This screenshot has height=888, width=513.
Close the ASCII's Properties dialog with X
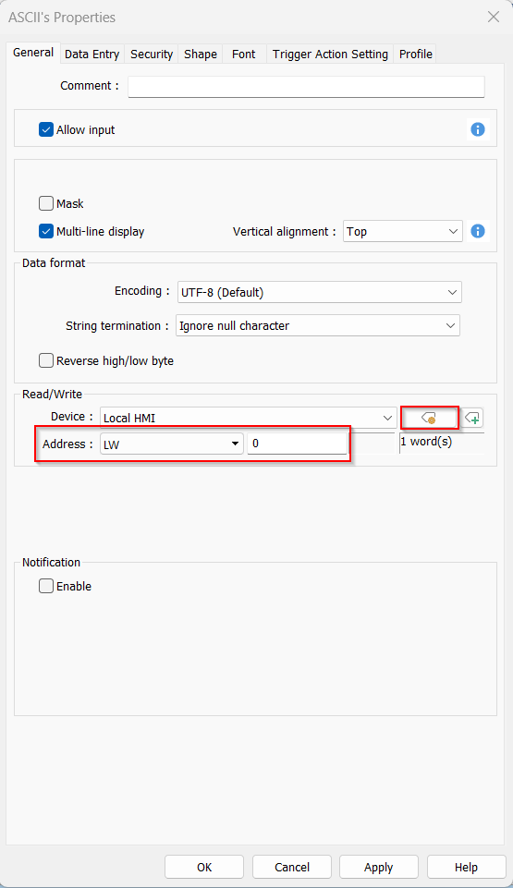click(x=494, y=17)
